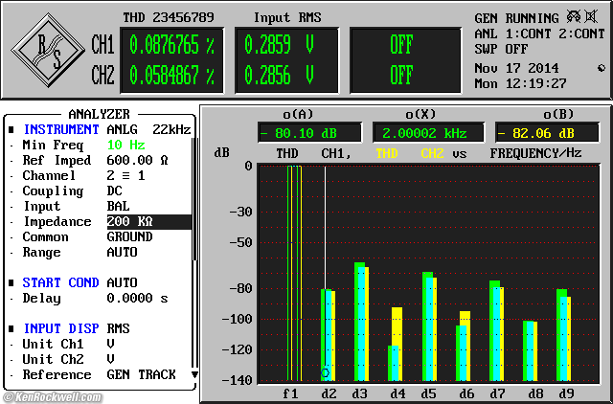This screenshot has width=613, height=404.
Task: Toggle the CH2 OFF display field
Action: point(400,75)
